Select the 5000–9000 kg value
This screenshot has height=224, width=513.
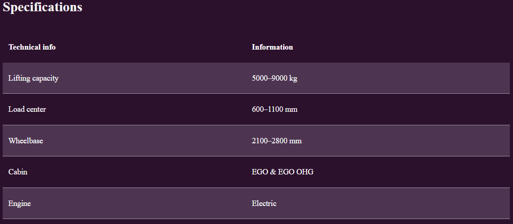(x=275, y=78)
